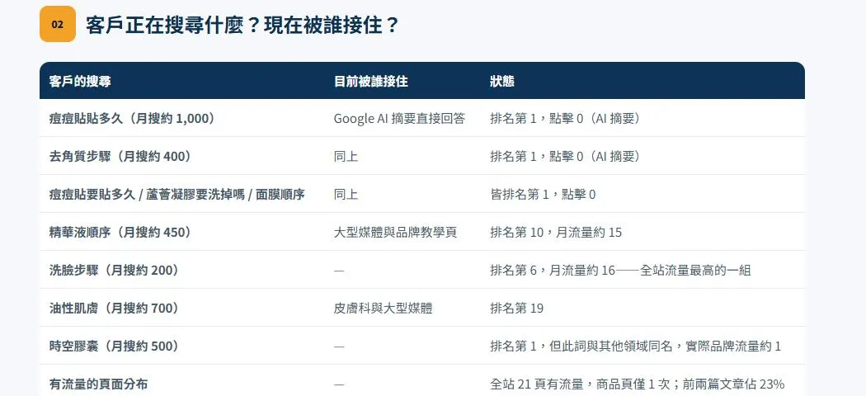
Task: Click the dash in the 洗臉步驟 row
Action: (339, 270)
